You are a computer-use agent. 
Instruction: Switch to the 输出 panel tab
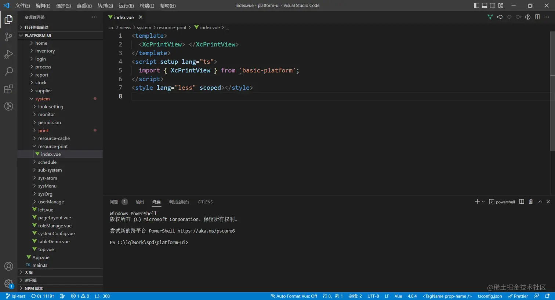(x=140, y=202)
